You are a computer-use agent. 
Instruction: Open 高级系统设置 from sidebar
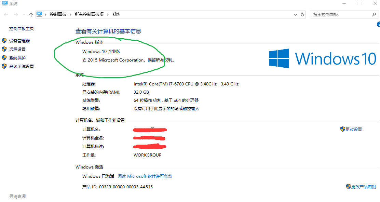click(x=21, y=66)
